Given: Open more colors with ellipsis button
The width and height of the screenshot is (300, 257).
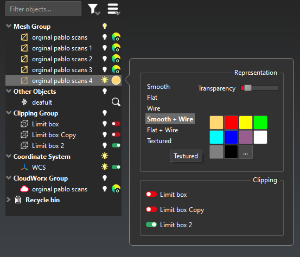Looking at the screenshot, I should (x=246, y=152).
